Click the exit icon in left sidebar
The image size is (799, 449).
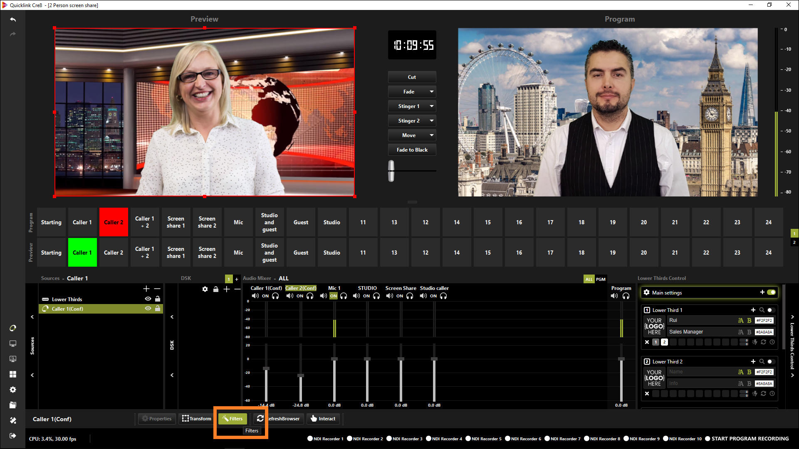click(x=13, y=436)
